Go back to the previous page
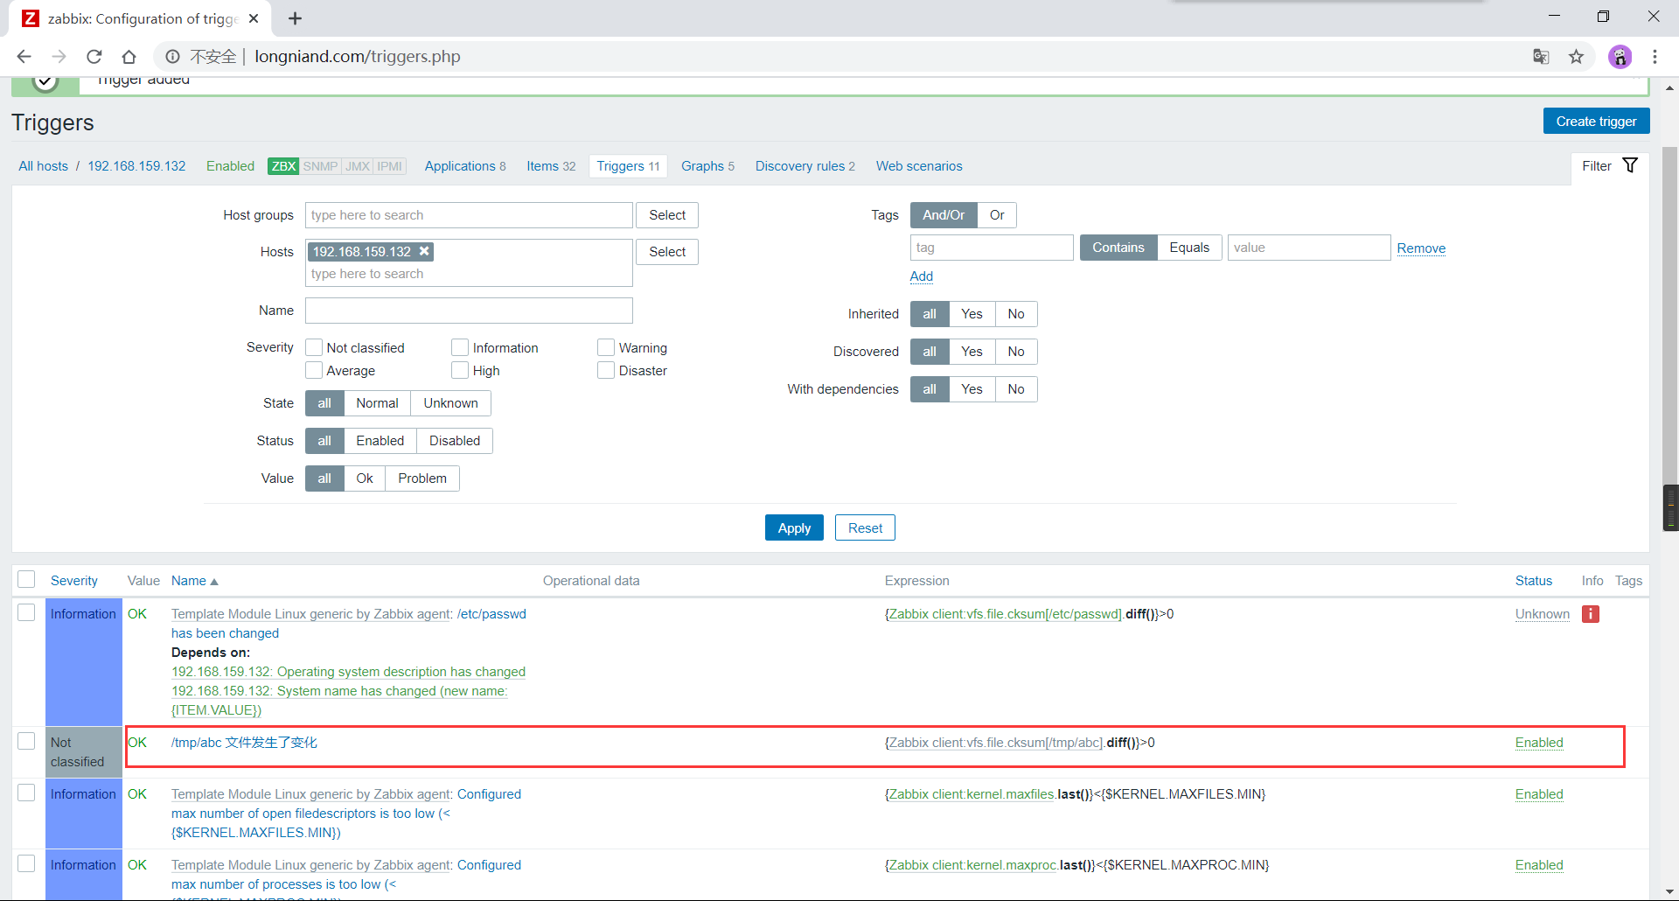The height and width of the screenshot is (901, 1679). (24, 57)
